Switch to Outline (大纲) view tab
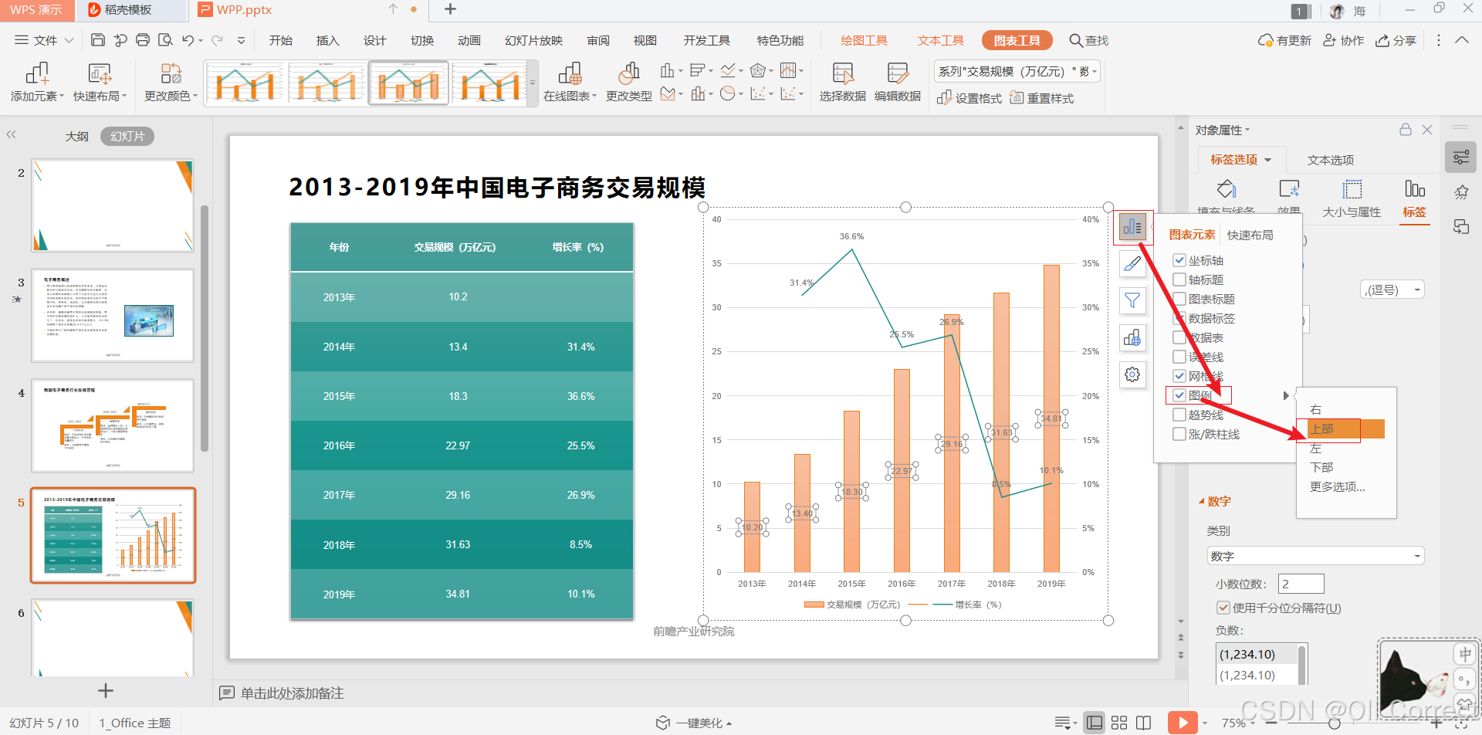This screenshot has width=1482, height=735. (77, 137)
